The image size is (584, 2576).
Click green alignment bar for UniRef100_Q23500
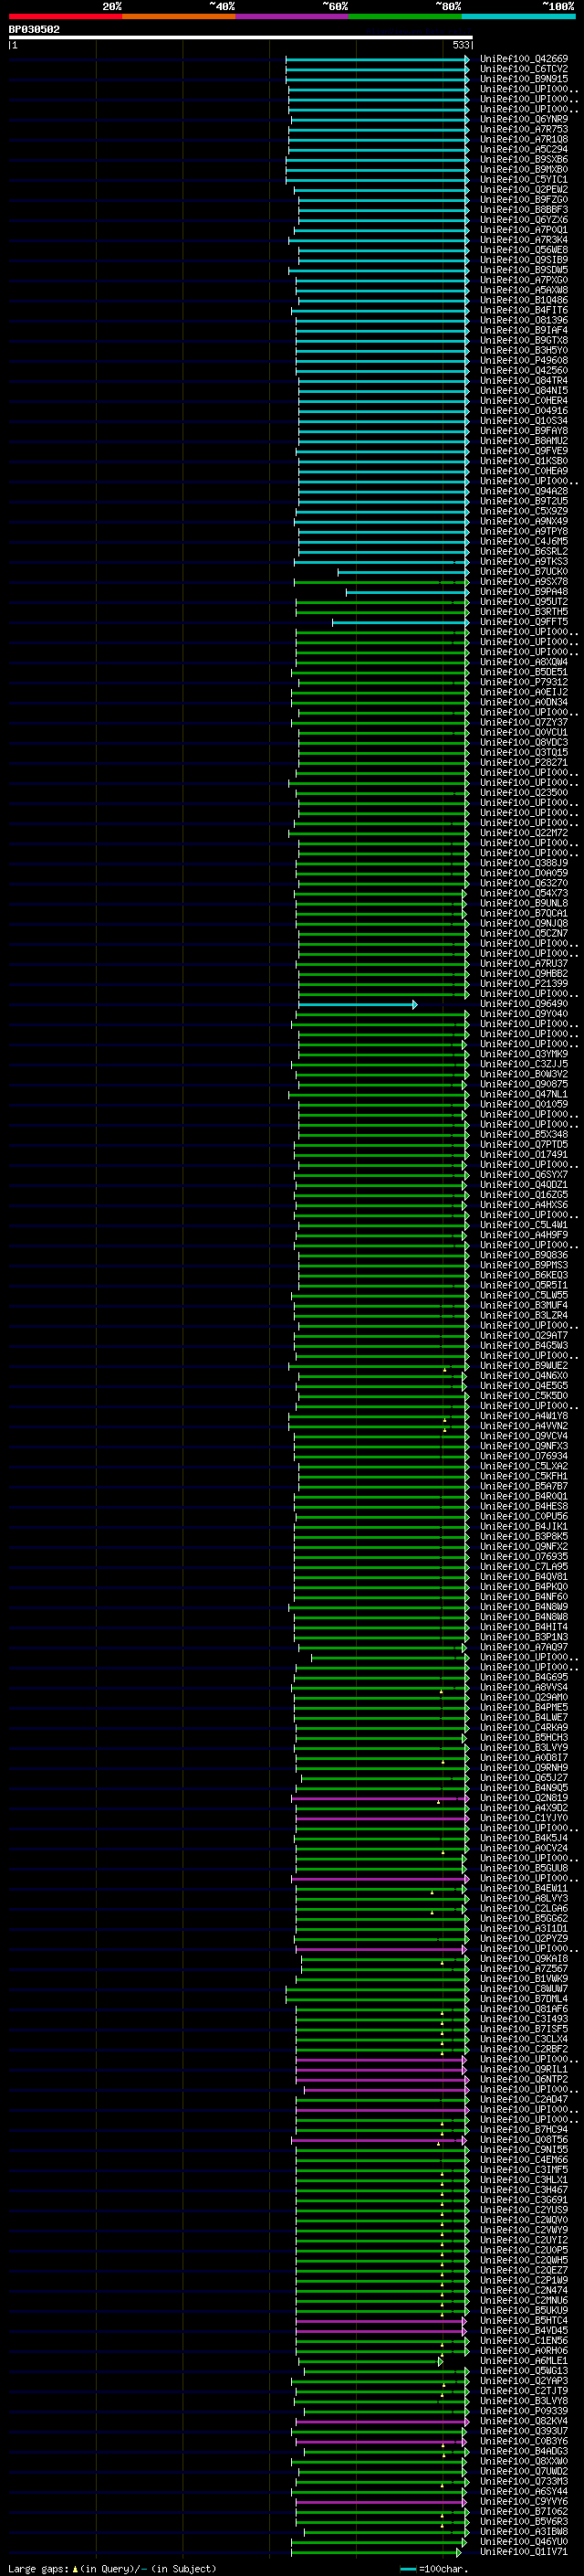[382, 793]
